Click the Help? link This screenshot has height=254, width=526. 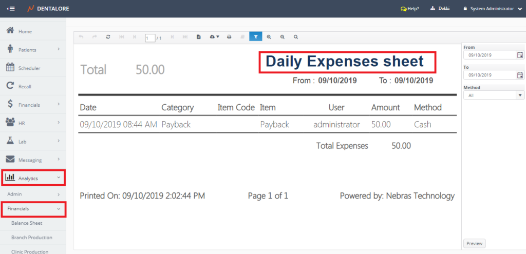[409, 9]
